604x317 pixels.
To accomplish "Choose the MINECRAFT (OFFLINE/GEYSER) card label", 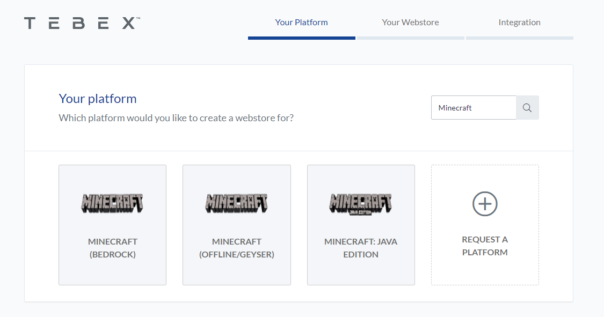I will pos(237,248).
